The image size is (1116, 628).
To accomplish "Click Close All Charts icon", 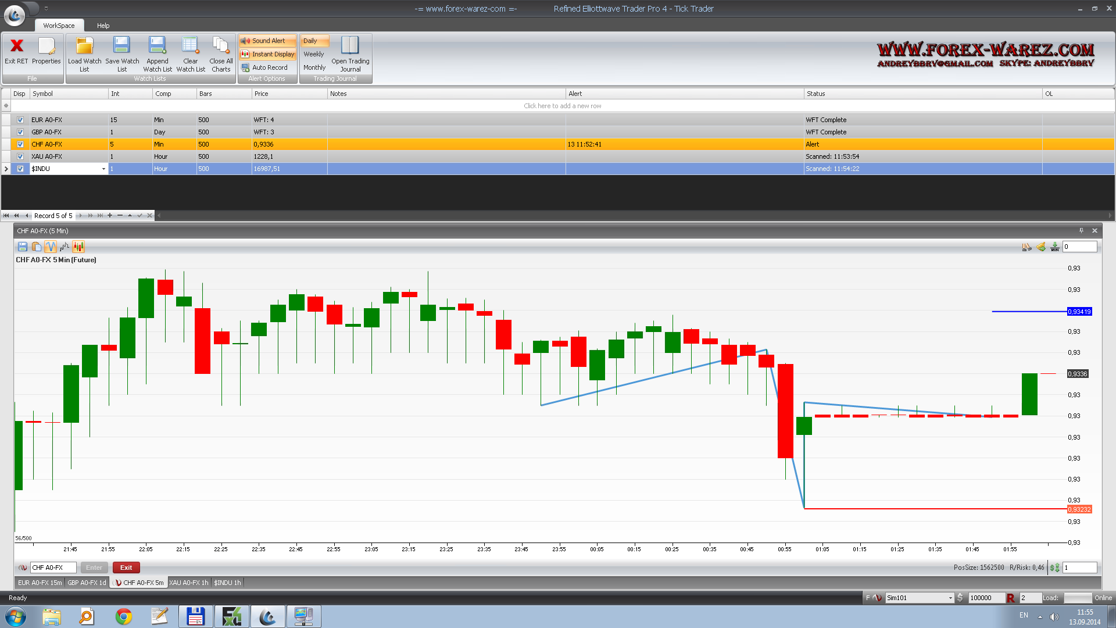I will click(x=221, y=47).
